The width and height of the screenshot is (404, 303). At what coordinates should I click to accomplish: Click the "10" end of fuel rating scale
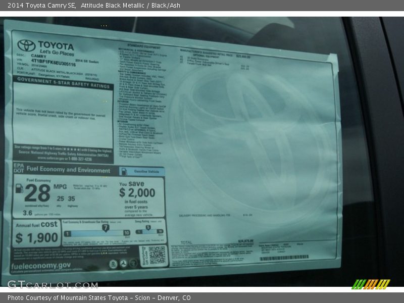tap(127, 233)
